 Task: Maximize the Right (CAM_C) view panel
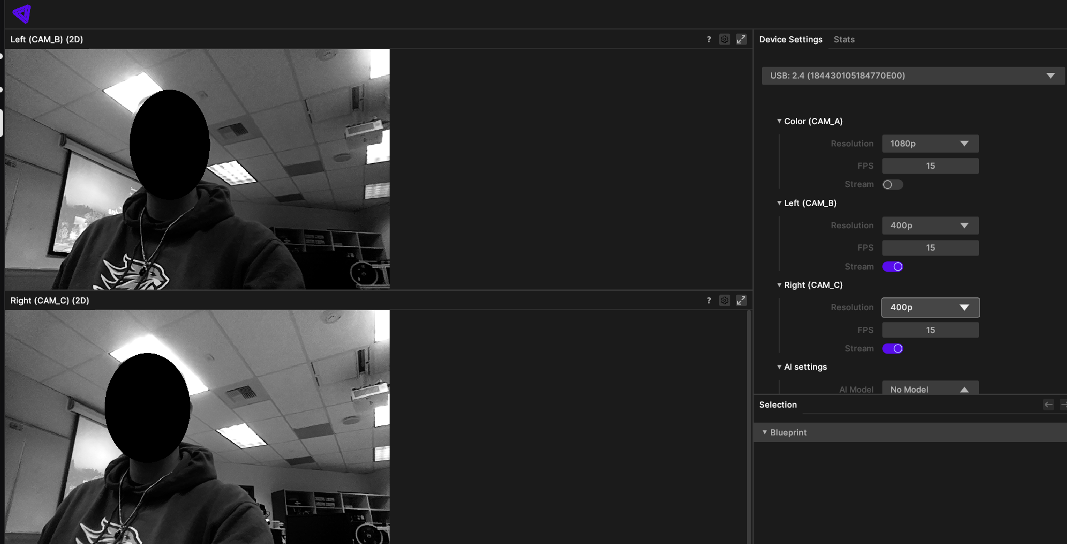tap(741, 301)
